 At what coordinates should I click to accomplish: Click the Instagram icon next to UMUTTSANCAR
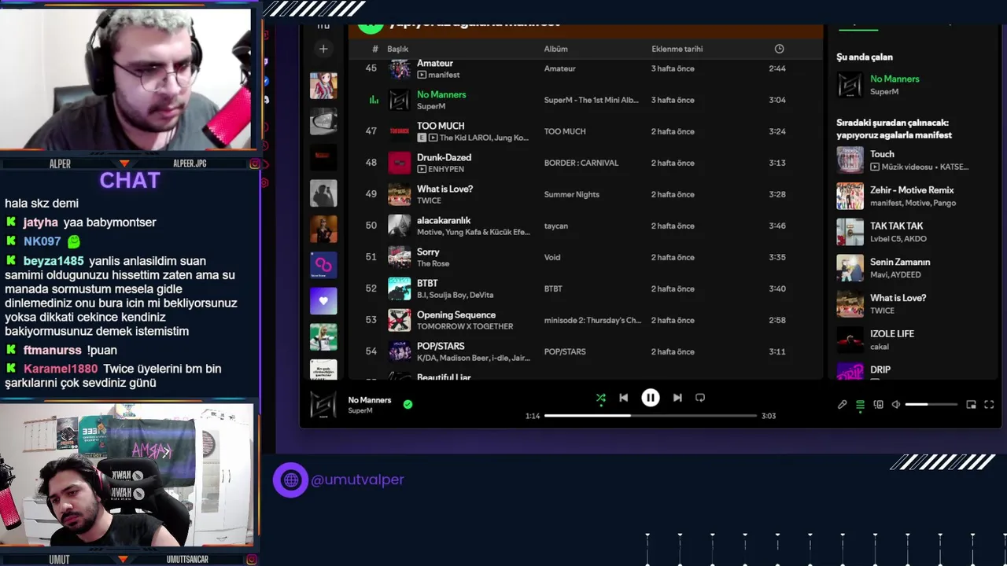[x=252, y=560]
